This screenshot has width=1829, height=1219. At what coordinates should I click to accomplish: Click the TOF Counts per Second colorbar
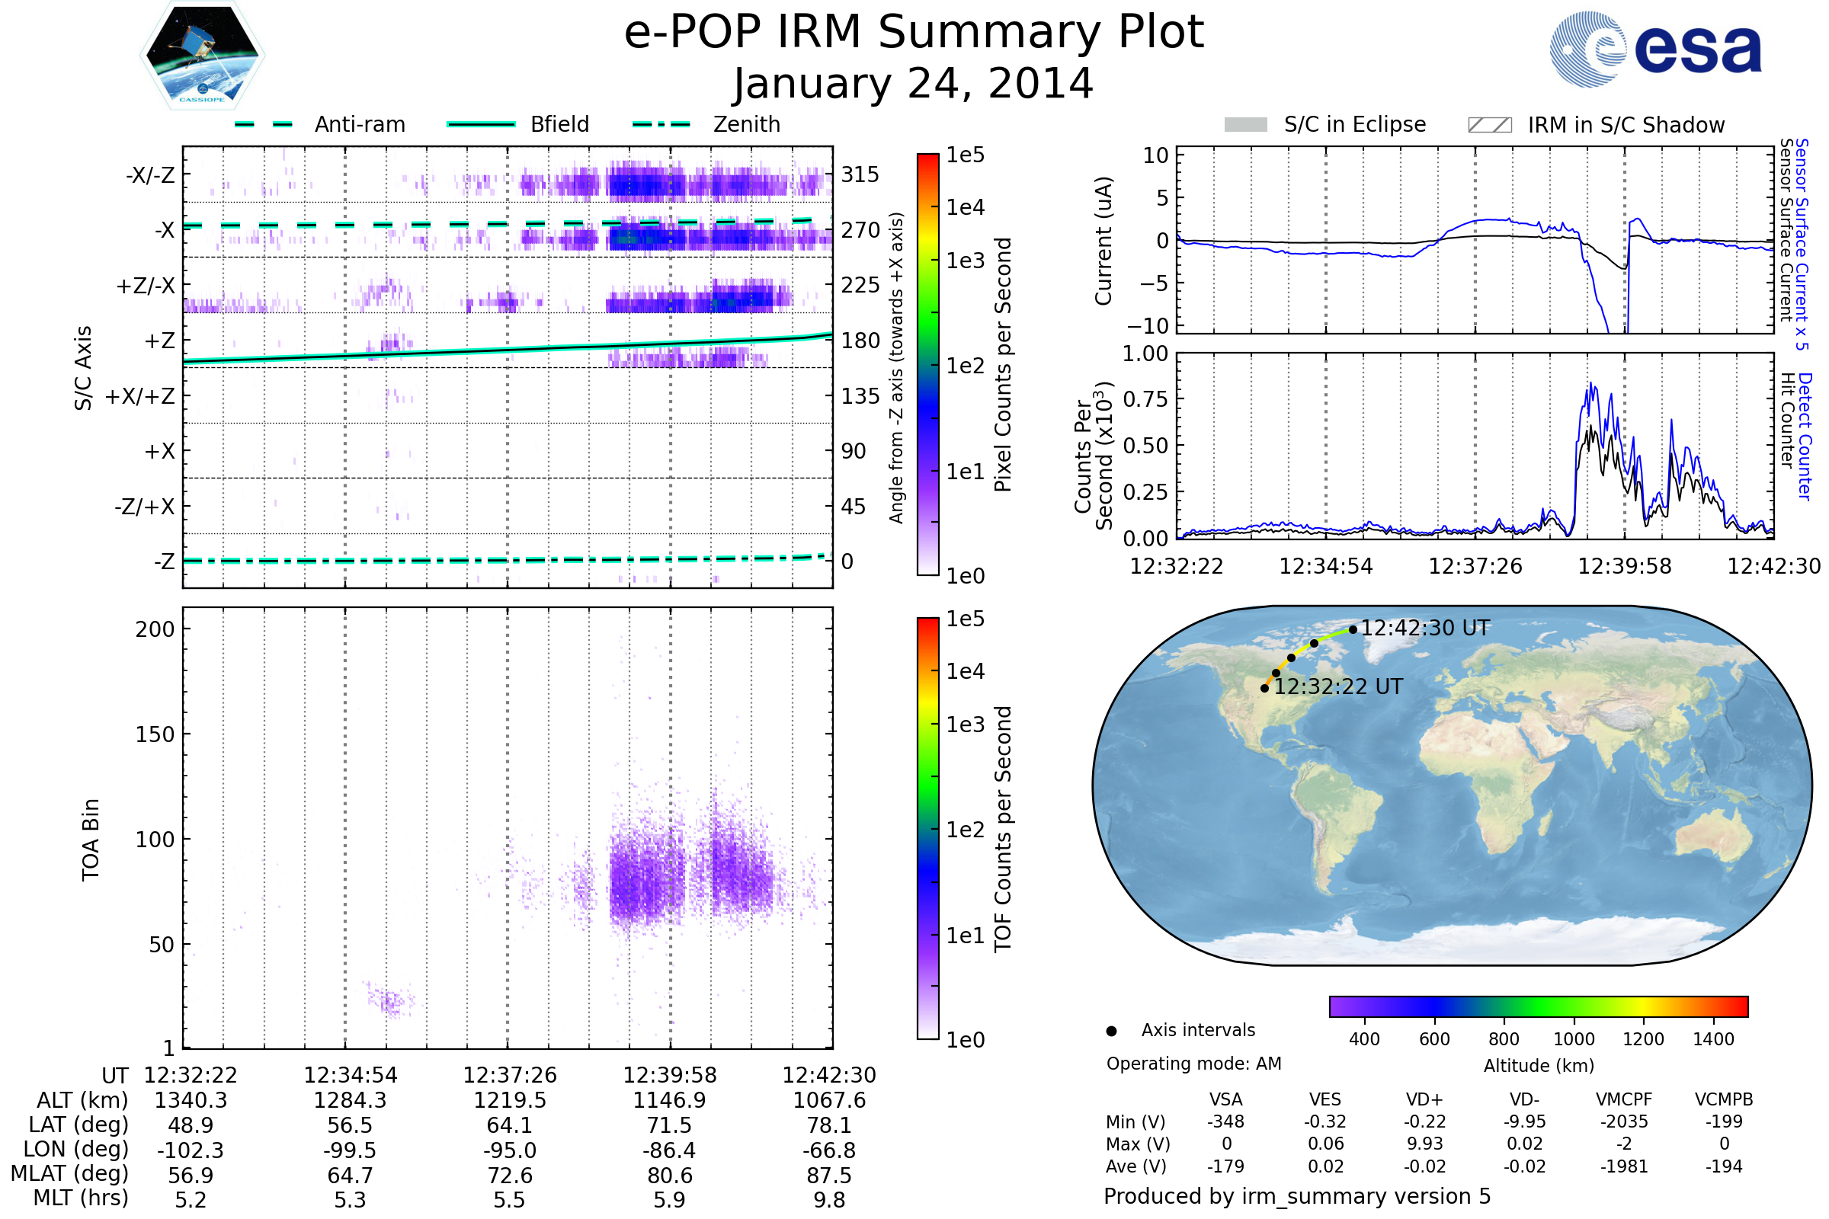coord(927,828)
